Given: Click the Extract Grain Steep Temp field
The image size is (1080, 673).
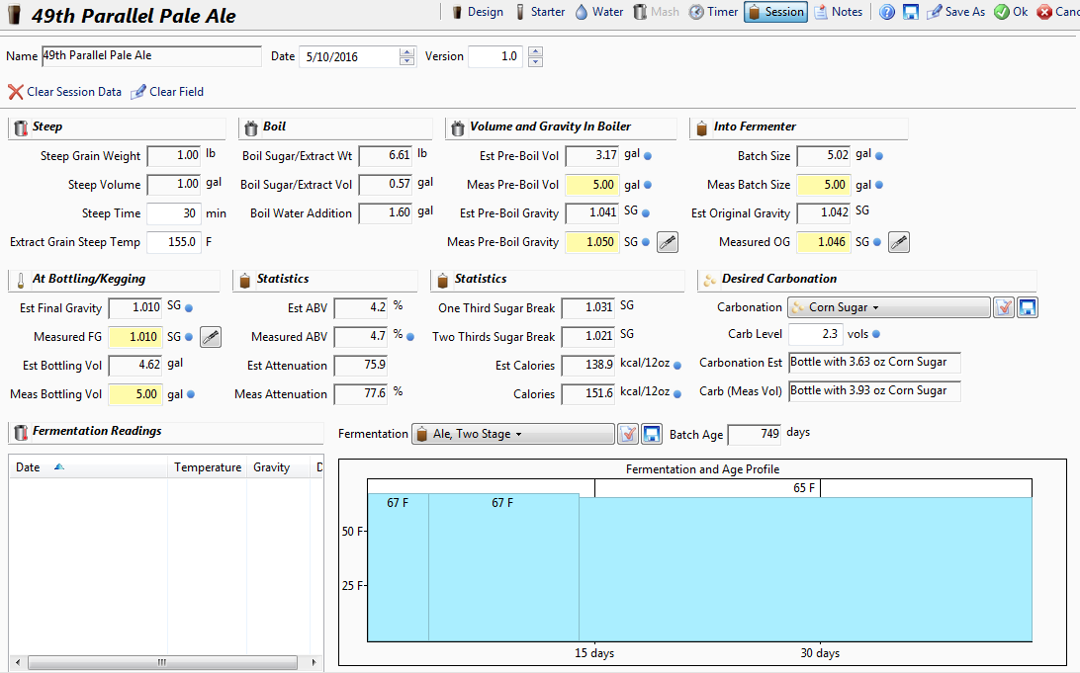Looking at the screenshot, I should [174, 242].
